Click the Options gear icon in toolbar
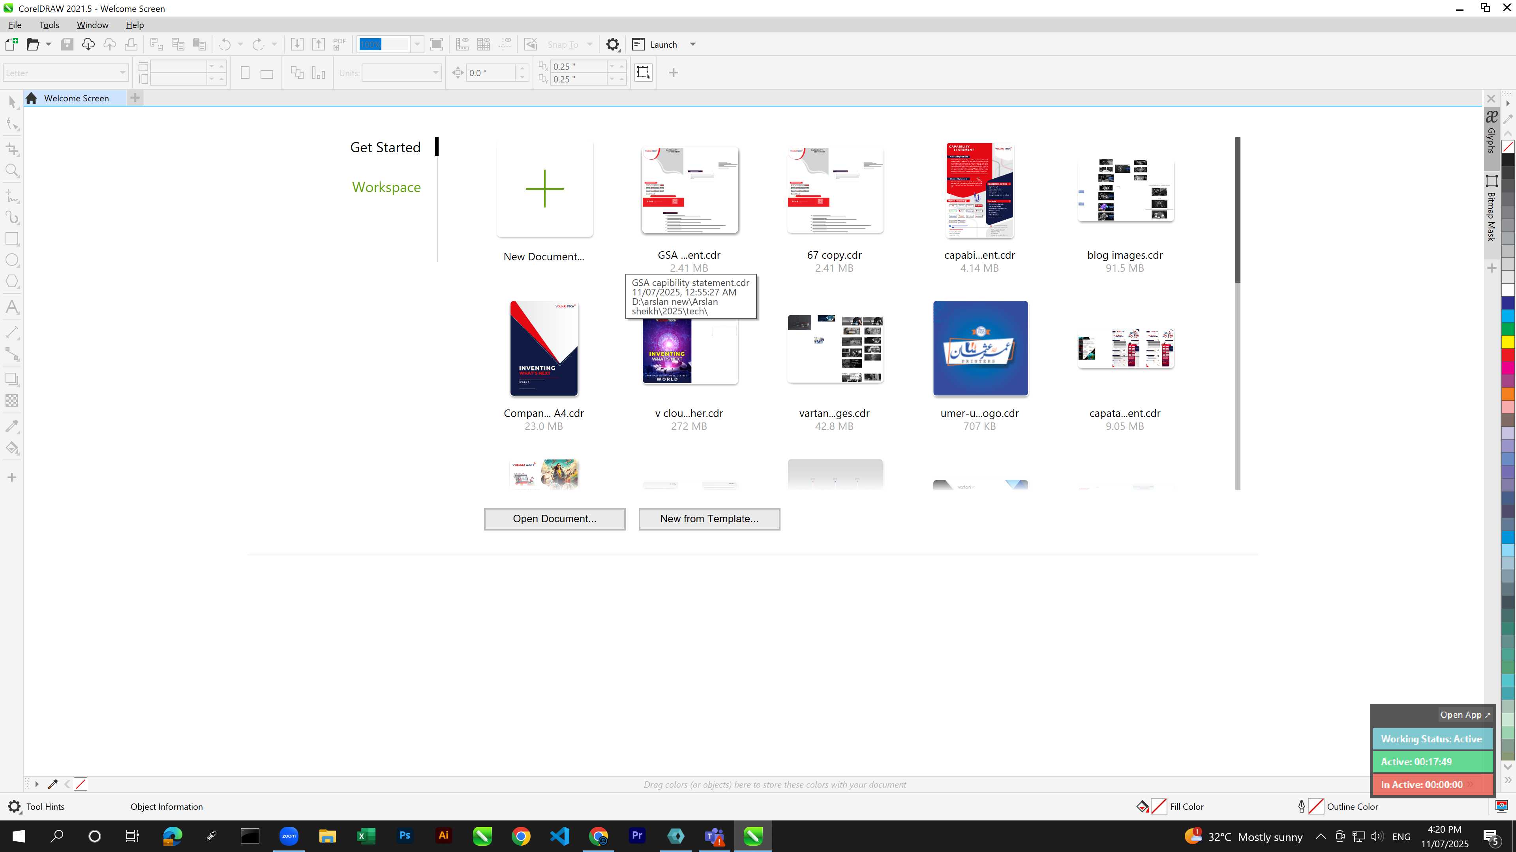The height and width of the screenshot is (852, 1516). coord(613,44)
